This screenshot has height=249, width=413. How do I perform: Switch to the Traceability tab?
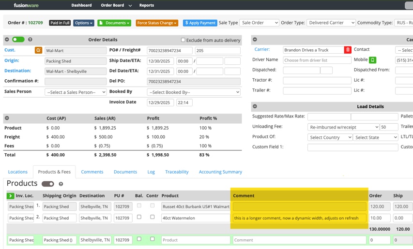tap(177, 172)
